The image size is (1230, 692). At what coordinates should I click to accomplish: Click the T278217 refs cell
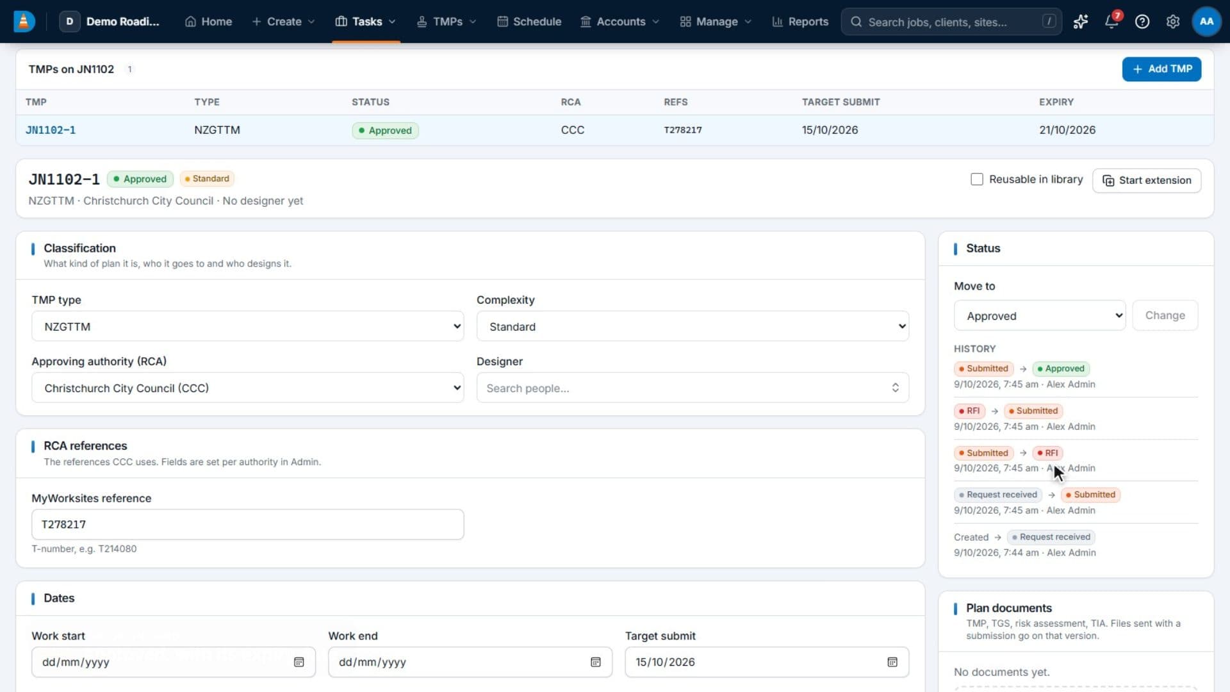(683, 130)
